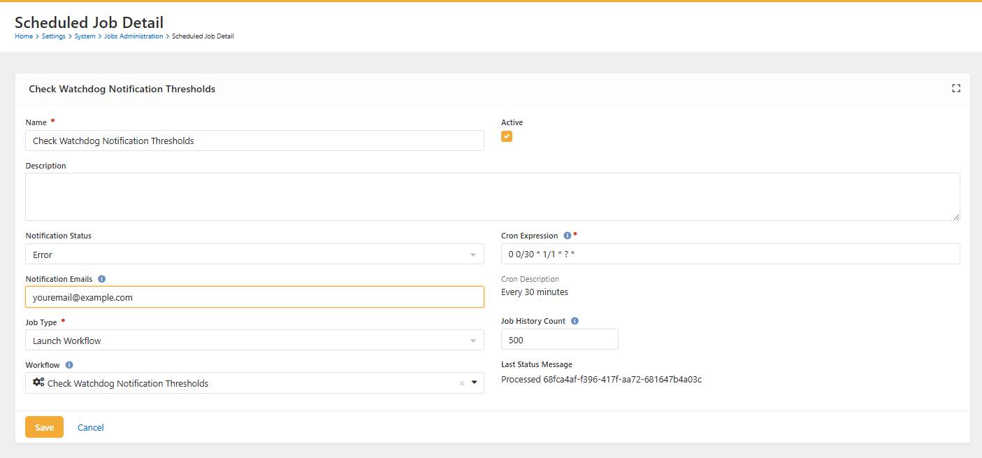Navigate to Settings breadcrumb
This screenshot has width=982, height=458.
(54, 36)
